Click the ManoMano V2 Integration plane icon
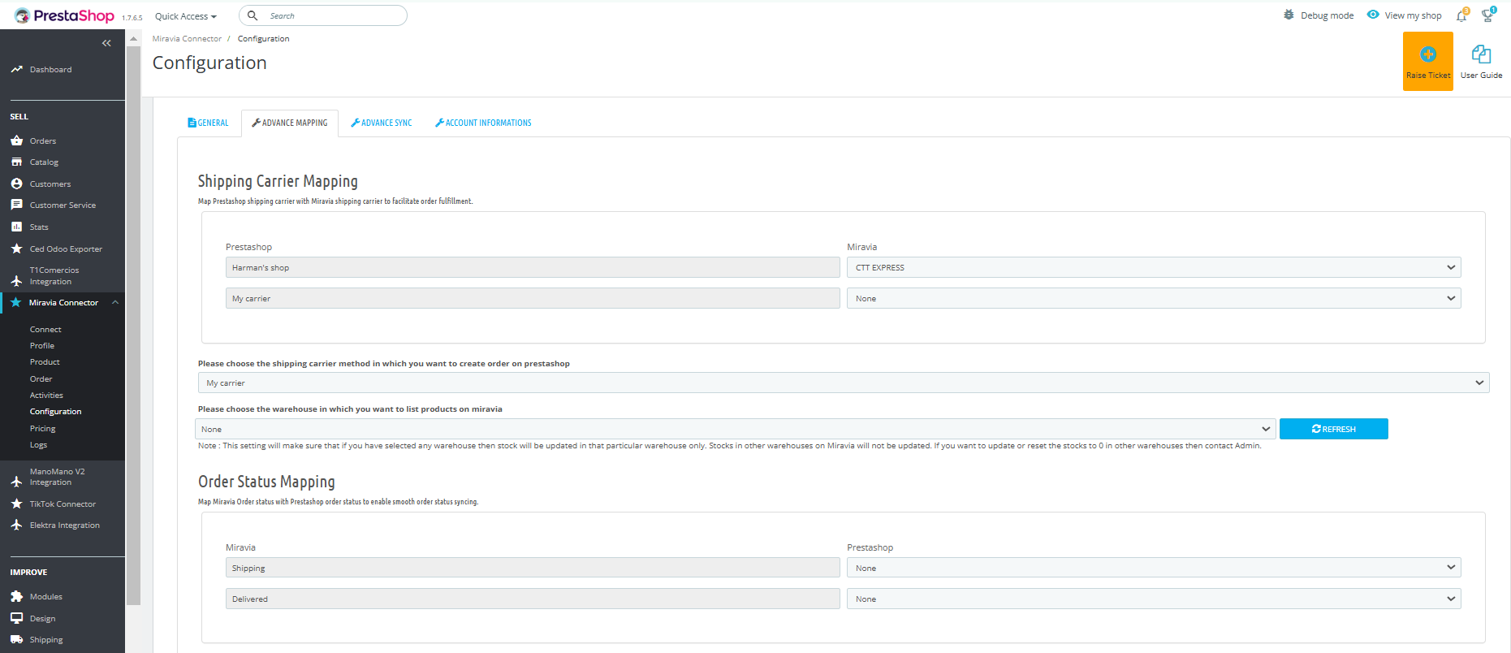Screen dimensions: 1511x653 (16, 482)
